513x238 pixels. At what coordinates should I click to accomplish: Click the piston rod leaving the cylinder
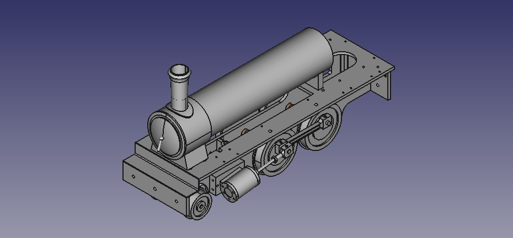[x=268, y=163]
